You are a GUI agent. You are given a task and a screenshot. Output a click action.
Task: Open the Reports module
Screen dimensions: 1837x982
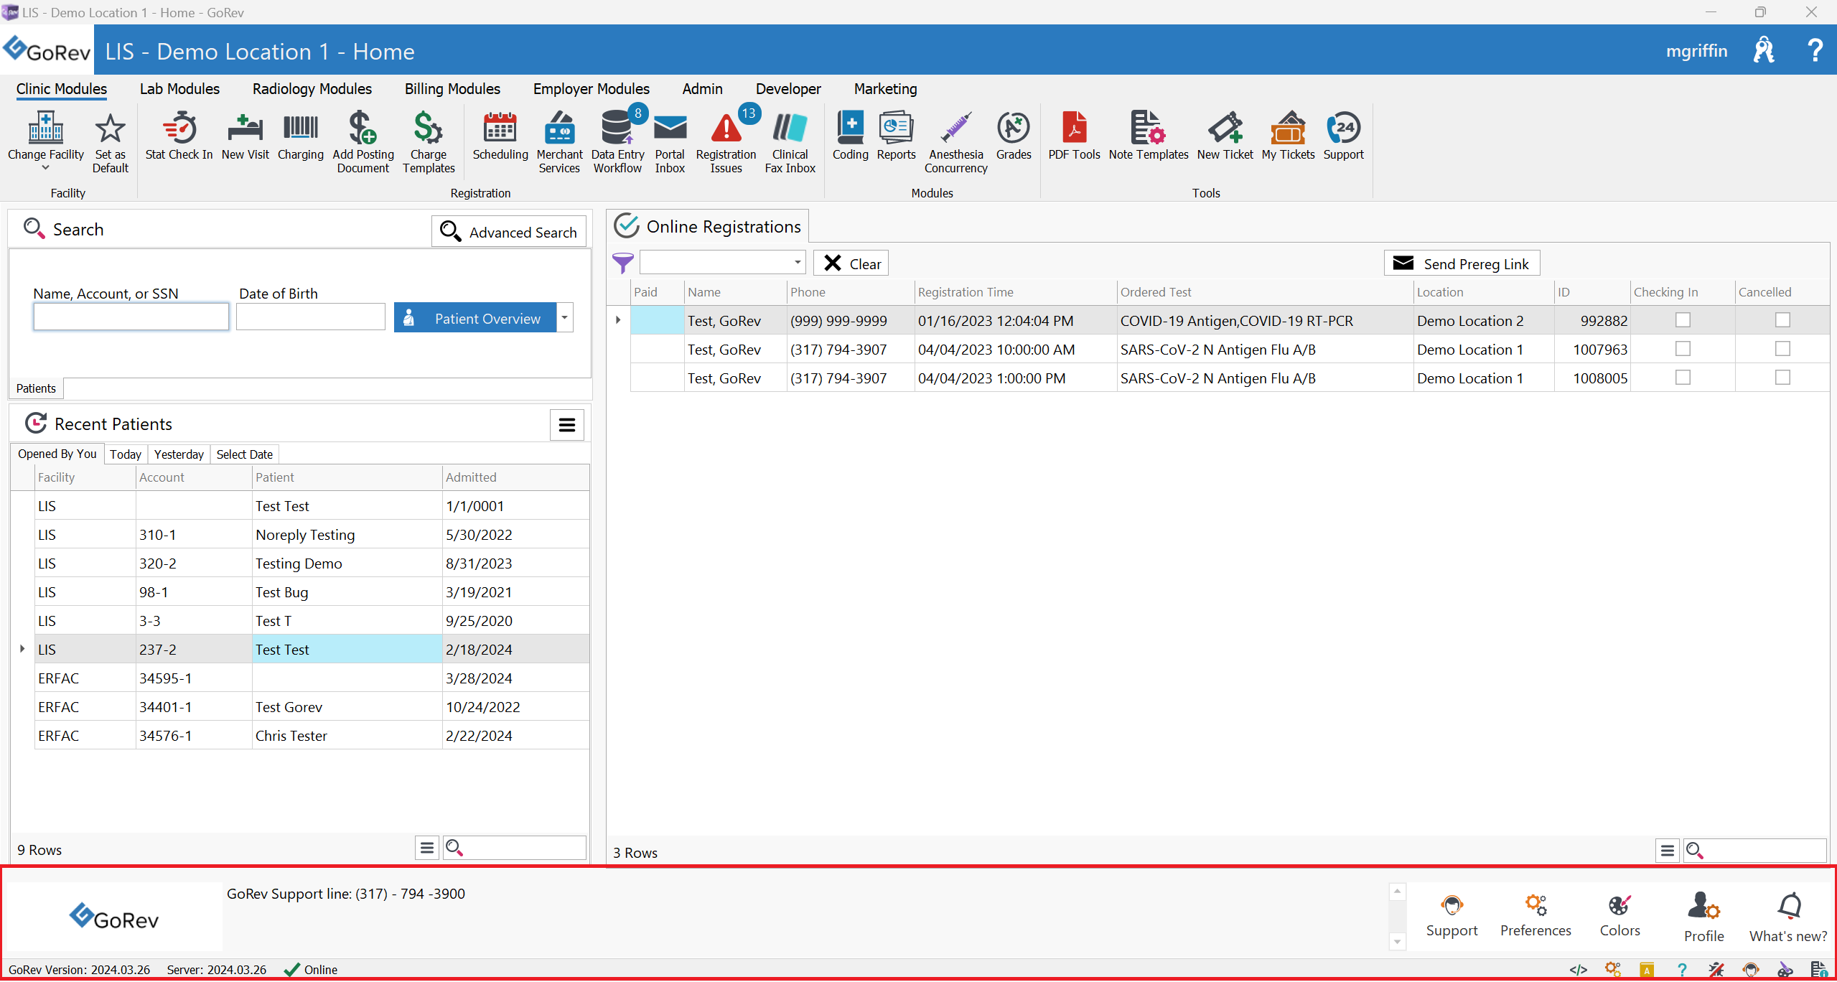coord(896,136)
